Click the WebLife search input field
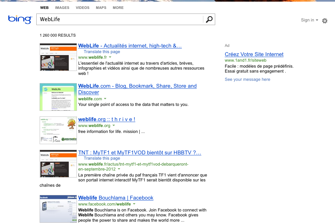The width and height of the screenshot is (335, 223). pyautogui.click(x=119, y=19)
